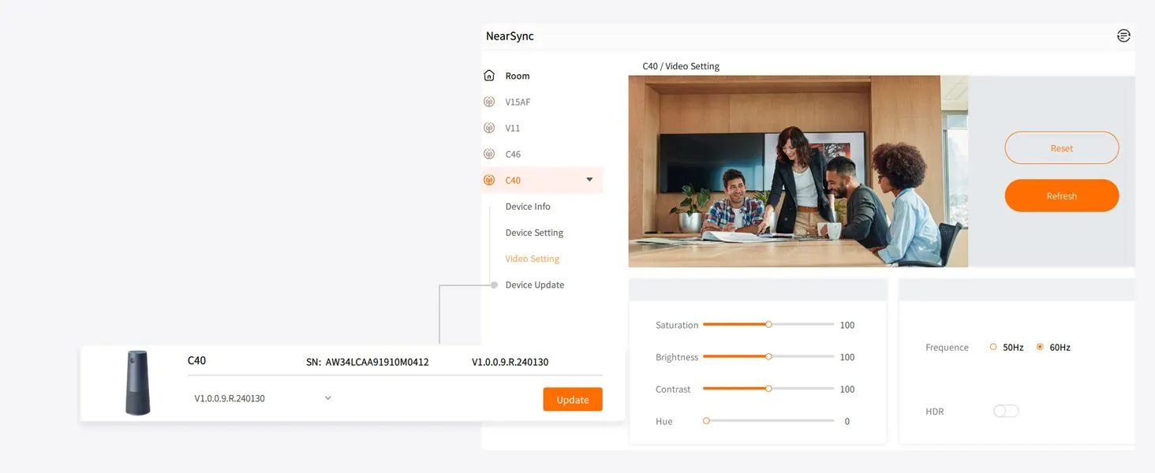Click the Hue slider handle
1155x473 pixels.
click(706, 421)
